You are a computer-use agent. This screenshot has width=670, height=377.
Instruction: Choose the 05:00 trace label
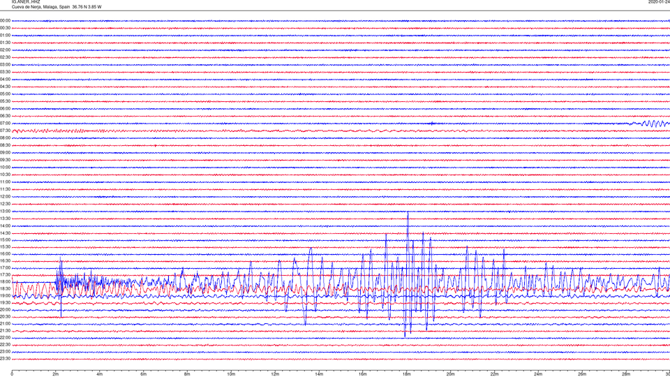(5, 94)
